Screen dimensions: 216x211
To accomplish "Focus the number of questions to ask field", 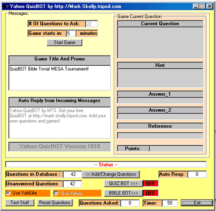I will tap(92, 24).
